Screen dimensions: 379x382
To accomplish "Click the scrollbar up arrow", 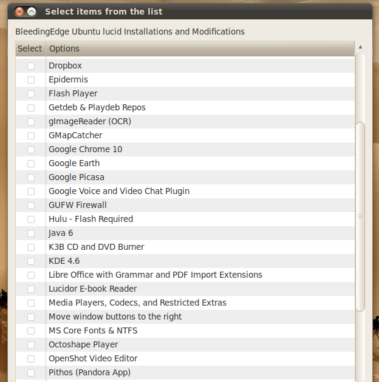I will [360, 47].
